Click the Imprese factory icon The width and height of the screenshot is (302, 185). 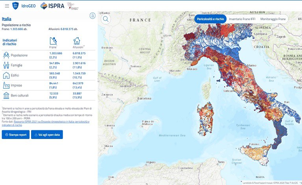[x=6, y=85]
